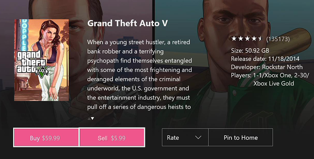This screenshot has height=159, width=314.
Task: Open the Grand Theft Auto V cover art
Action: click(41, 60)
